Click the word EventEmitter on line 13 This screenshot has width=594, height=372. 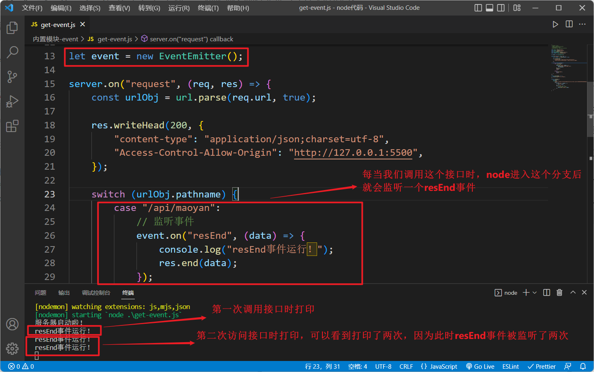click(x=193, y=56)
